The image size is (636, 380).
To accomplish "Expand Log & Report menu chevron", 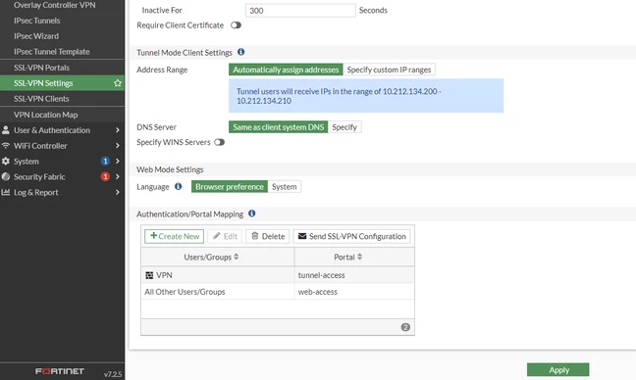I will (x=117, y=192).
